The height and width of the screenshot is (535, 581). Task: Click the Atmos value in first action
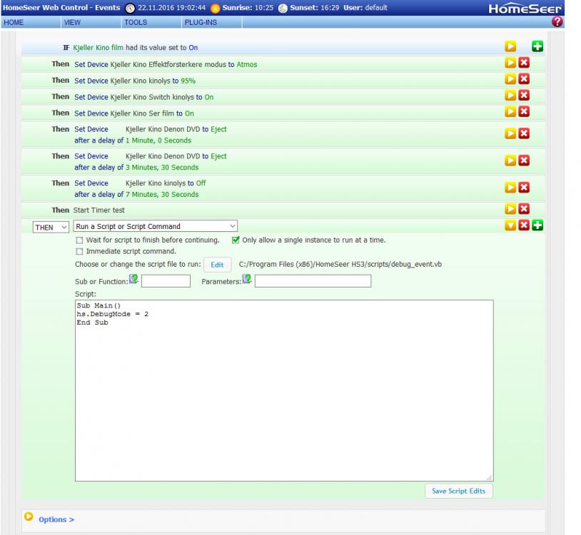[247, 64]
